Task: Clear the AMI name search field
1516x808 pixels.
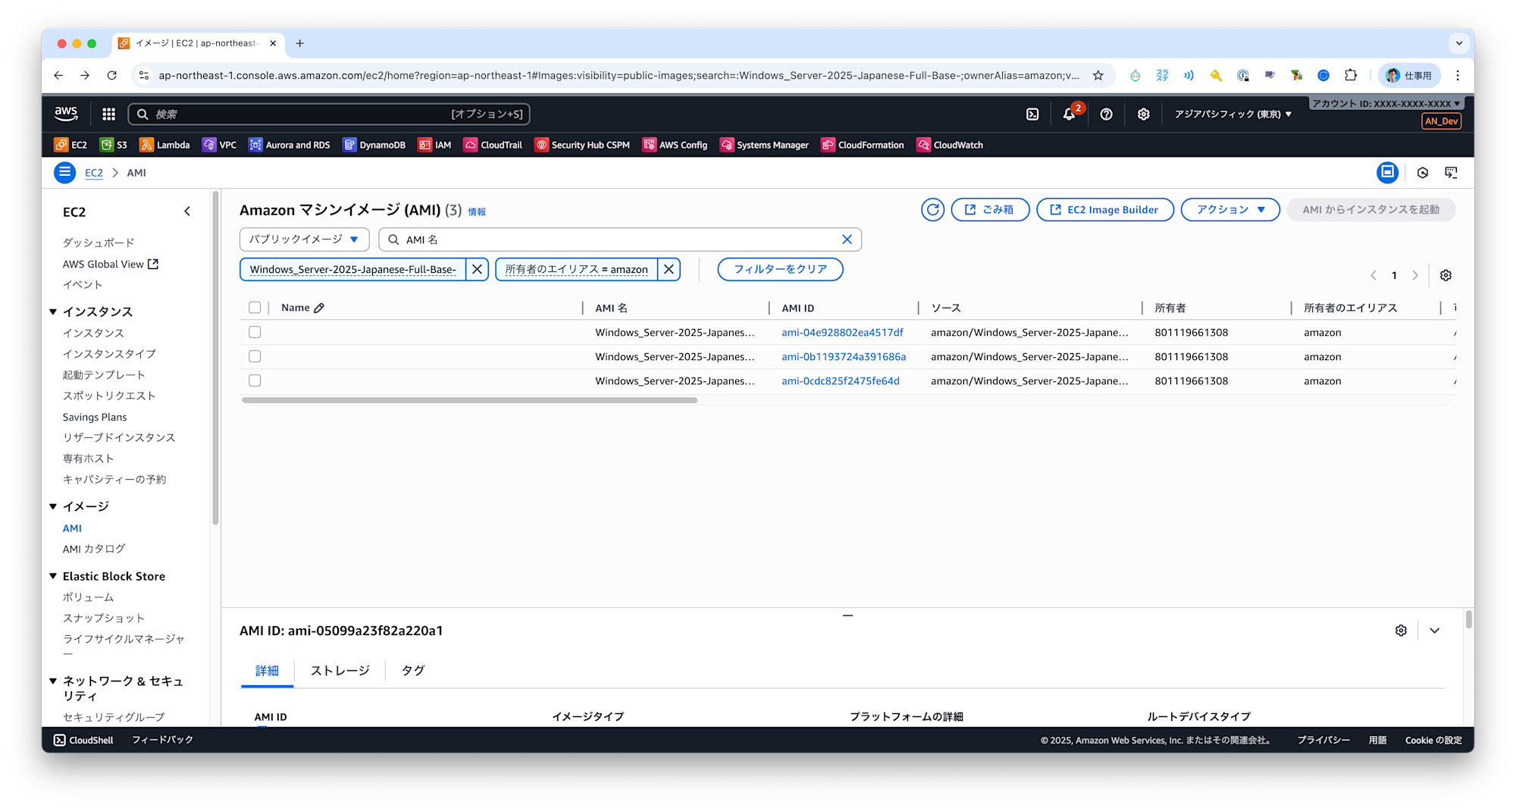Action: click(x=847, y=240)
